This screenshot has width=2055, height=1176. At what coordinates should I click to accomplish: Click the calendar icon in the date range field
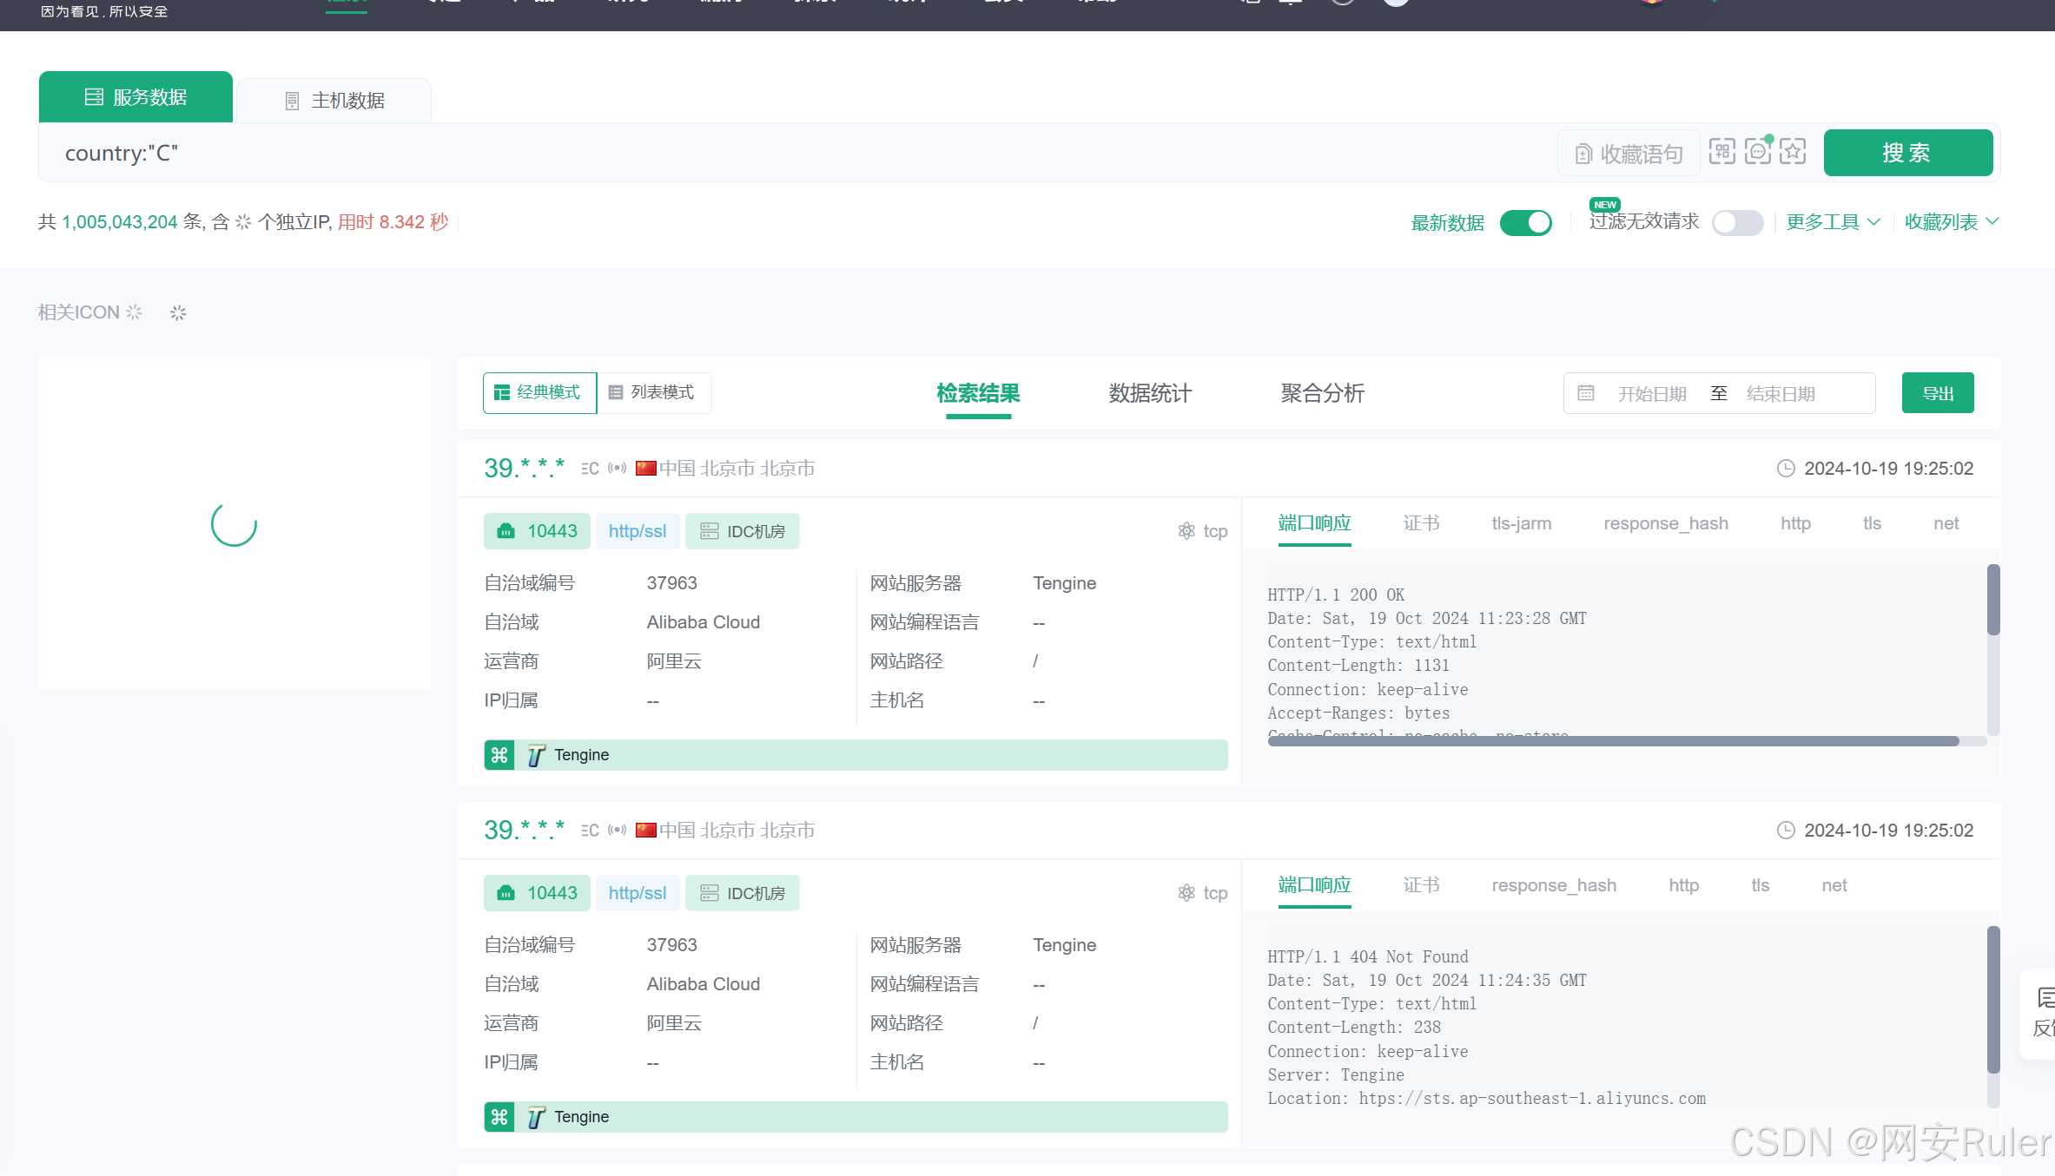1586,393
